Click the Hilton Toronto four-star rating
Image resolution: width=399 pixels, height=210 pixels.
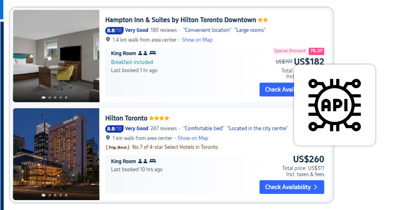pyautogui.click(x=159, y=118)
